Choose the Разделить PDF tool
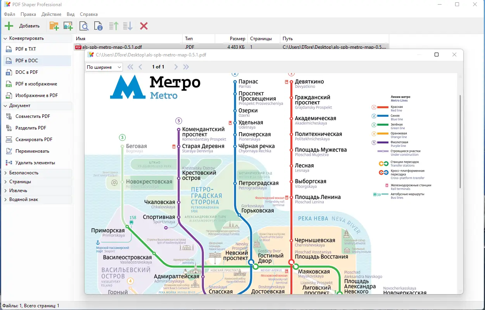This screenshot has width=485, height=310. pyautogui.click(x=37, y=128)
